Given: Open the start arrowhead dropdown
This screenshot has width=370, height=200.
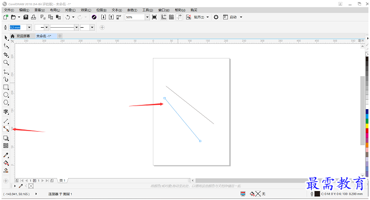Looking at the screenshot, I should (47, 28).
